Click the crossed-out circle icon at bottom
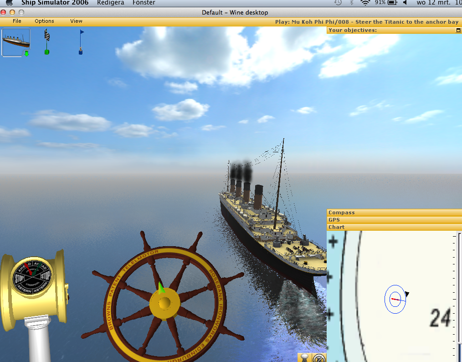Screen dimensions: 462x362 [x=319, y=357]
